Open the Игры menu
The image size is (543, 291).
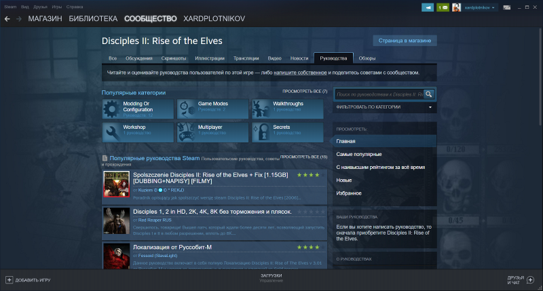pos(57,7)
